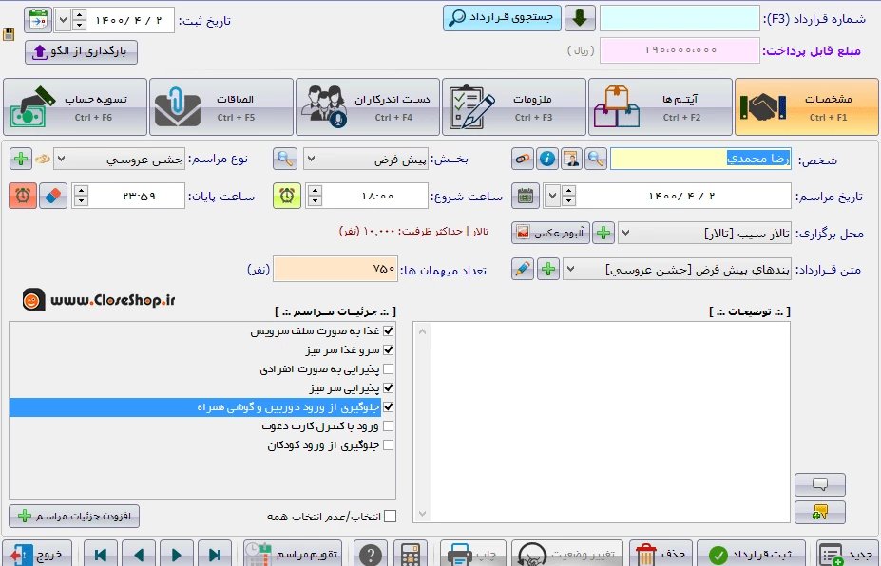Open آلبوم عکس photo album button

tap(550, 233)
